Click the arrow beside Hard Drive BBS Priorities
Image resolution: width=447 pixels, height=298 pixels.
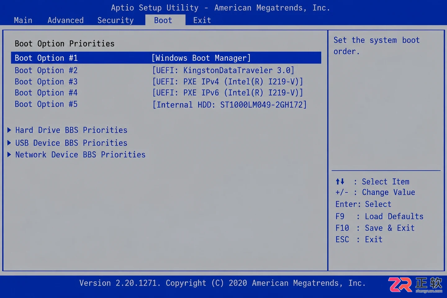tap(9, 130)
